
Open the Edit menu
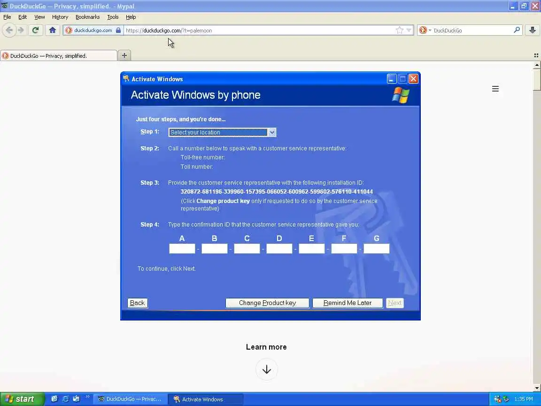click(x=23, y=17)
